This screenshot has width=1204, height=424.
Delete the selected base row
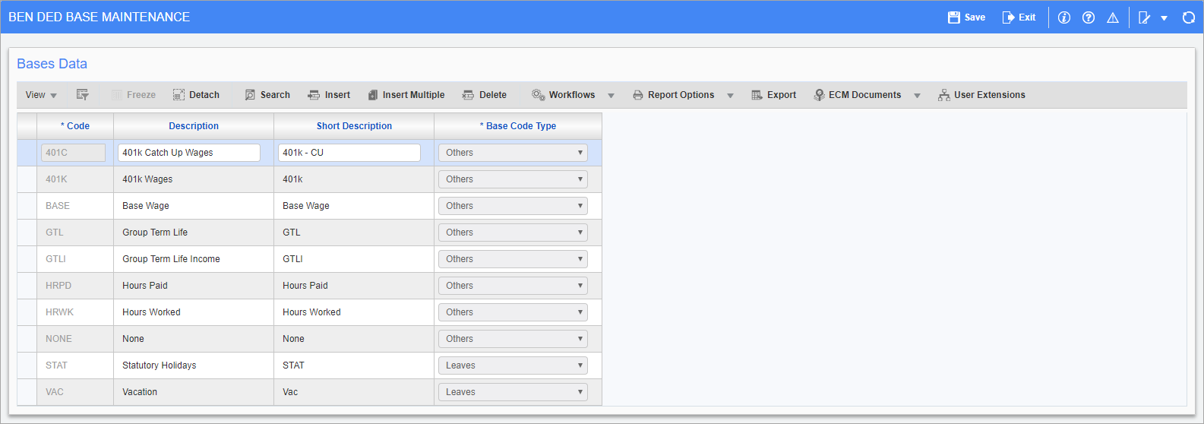(485, 95)
